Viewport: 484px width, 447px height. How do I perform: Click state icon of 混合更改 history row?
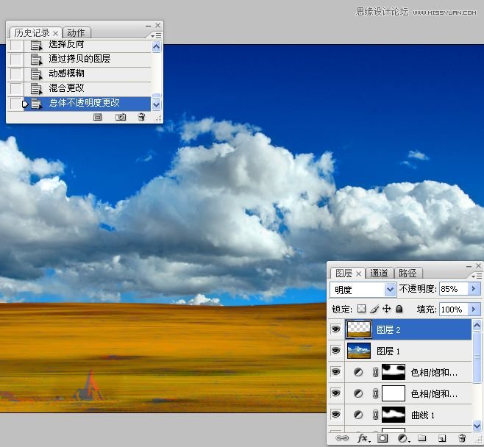tap(36, 88)
